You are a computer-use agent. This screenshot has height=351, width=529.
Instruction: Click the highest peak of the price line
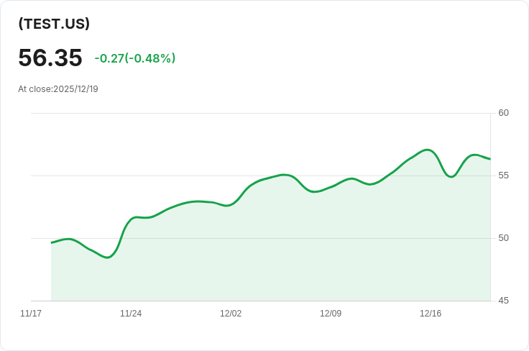click(428, 150)
